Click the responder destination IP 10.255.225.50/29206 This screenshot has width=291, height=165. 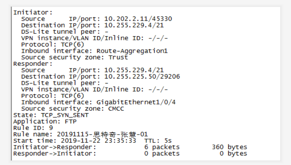[x=141, y=77]
